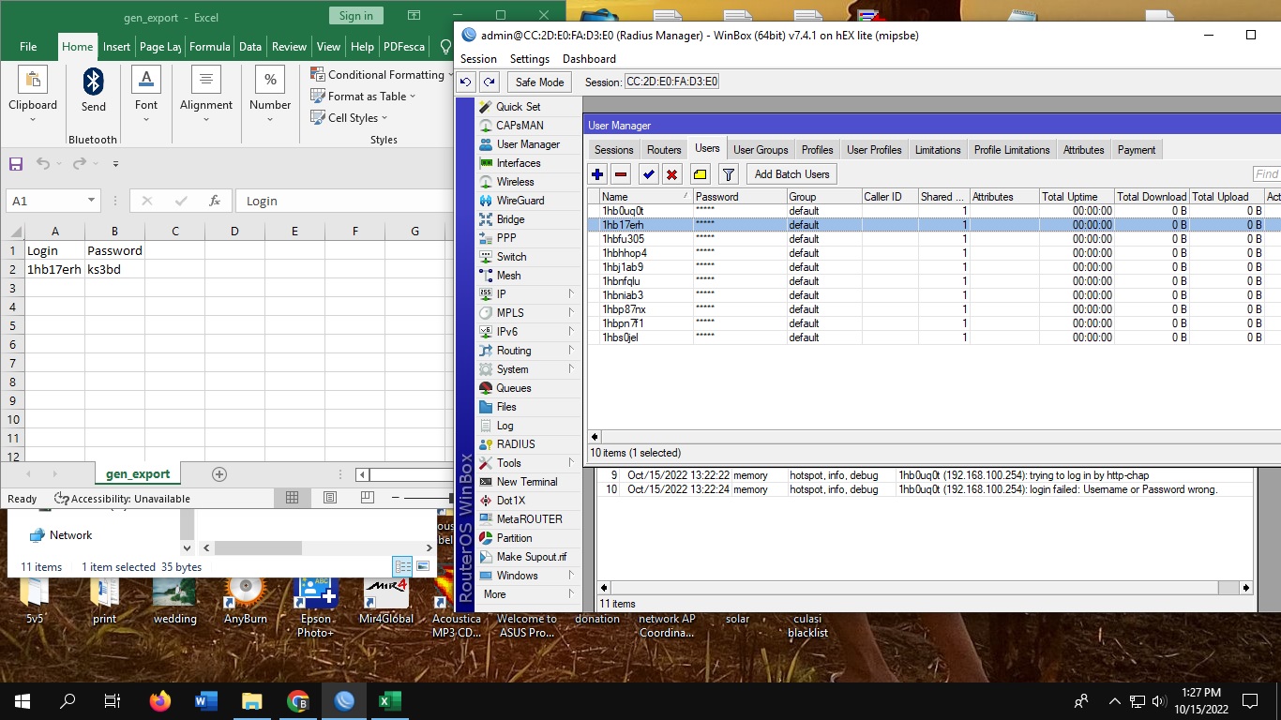1281x720 pixels.
Task: Open Windows Start menu
Action: pos(23,700)
